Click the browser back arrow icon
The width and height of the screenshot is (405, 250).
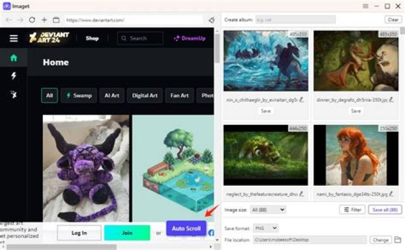8,20
